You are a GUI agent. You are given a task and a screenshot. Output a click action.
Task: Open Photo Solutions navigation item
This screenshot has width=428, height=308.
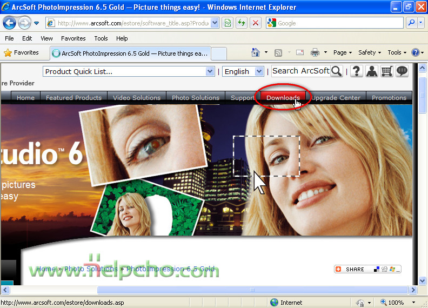196,98
